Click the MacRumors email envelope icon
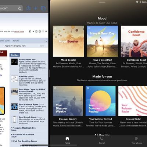 (x=43, y=32)
